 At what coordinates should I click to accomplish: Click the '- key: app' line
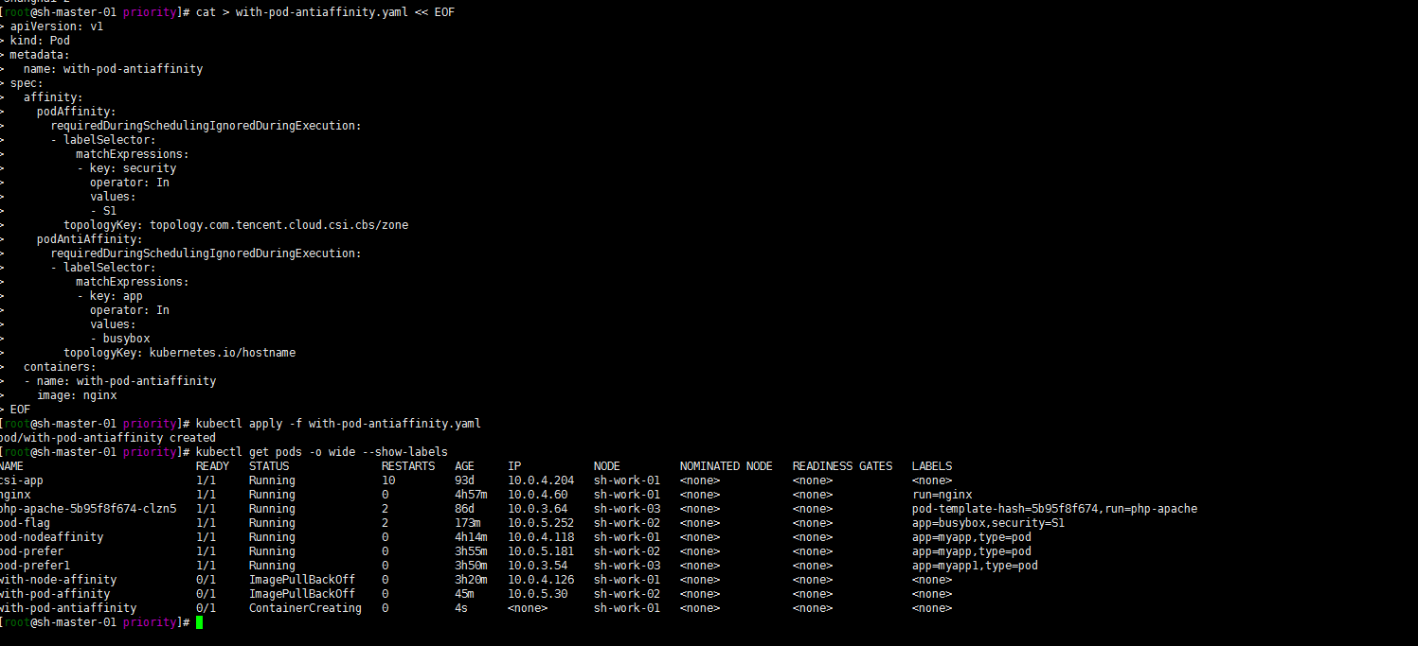coord(110,296)
